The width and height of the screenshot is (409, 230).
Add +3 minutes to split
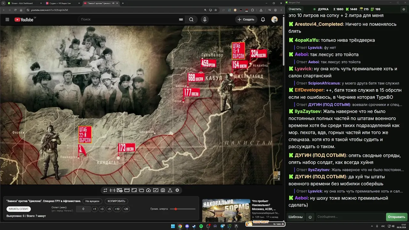102,209
